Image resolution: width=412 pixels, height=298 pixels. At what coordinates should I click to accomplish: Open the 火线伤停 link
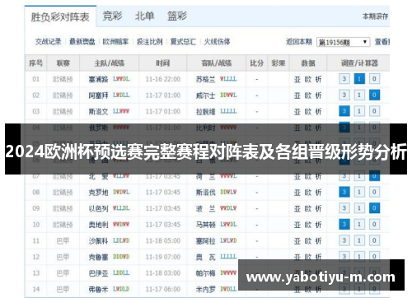tap(217, 42)
